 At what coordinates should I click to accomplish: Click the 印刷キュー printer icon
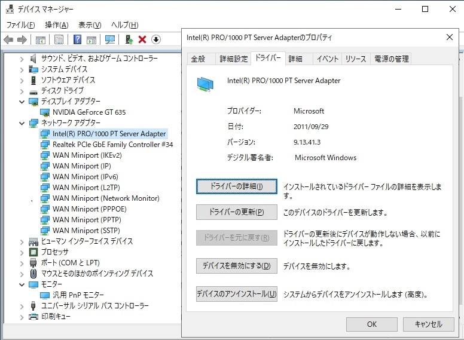(33, 317)
